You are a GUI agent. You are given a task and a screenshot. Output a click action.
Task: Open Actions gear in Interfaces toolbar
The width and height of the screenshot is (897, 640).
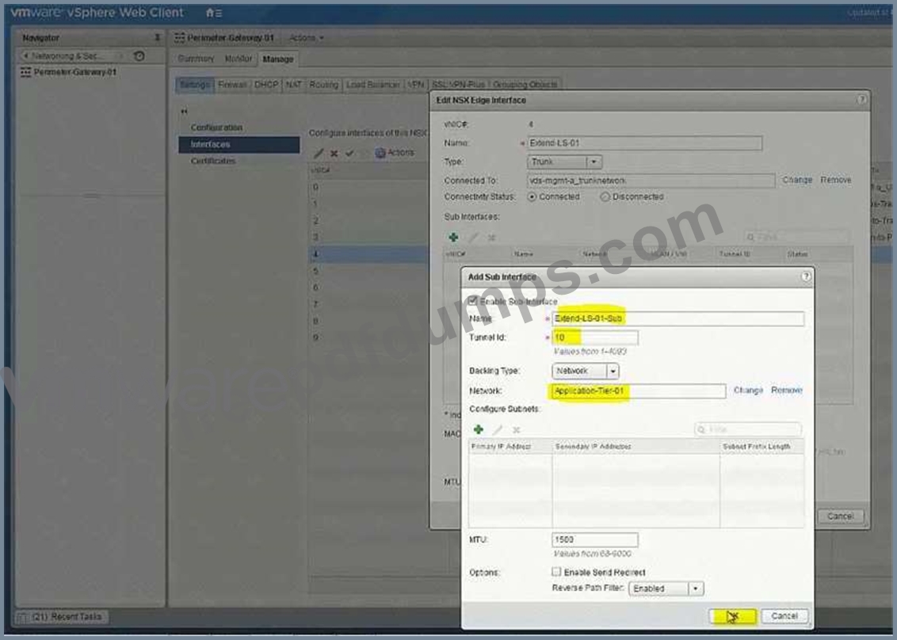(x=395, y=153)
